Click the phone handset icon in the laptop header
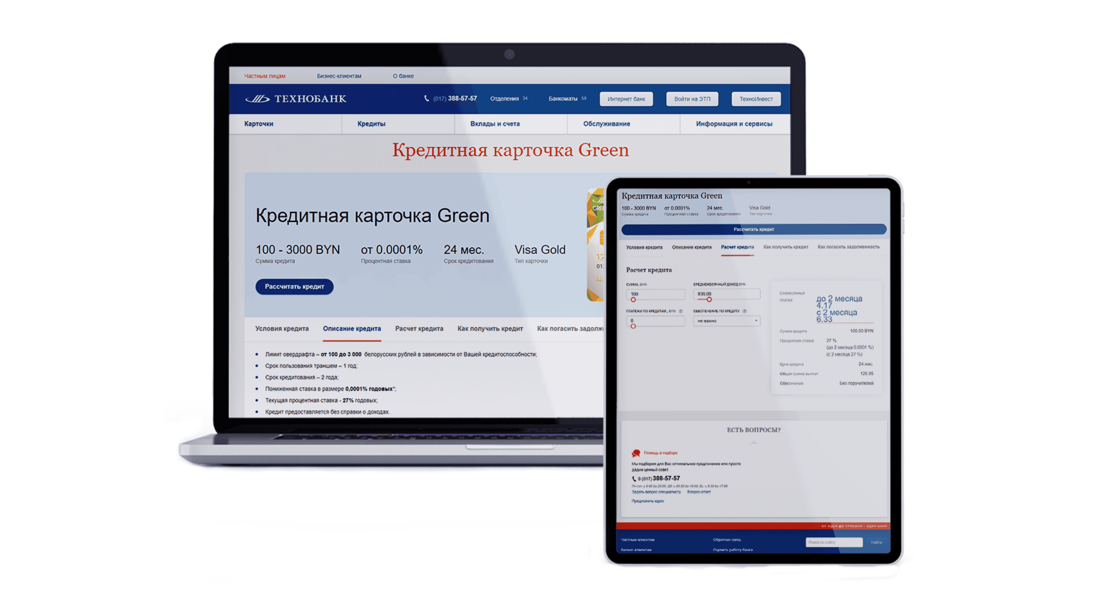The height and width of the screenshot is (606, 1114). click(426, 98)
